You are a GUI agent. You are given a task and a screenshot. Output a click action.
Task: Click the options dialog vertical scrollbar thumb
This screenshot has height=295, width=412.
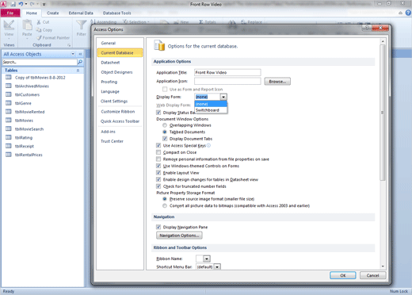coord(383,113)
